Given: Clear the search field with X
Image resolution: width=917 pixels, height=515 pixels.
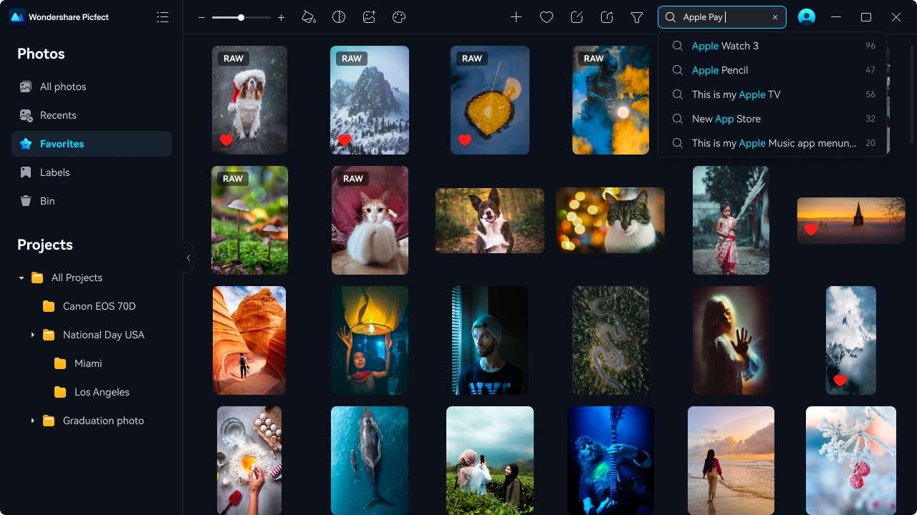Looking at the screenshot, I should click(775, 17).
